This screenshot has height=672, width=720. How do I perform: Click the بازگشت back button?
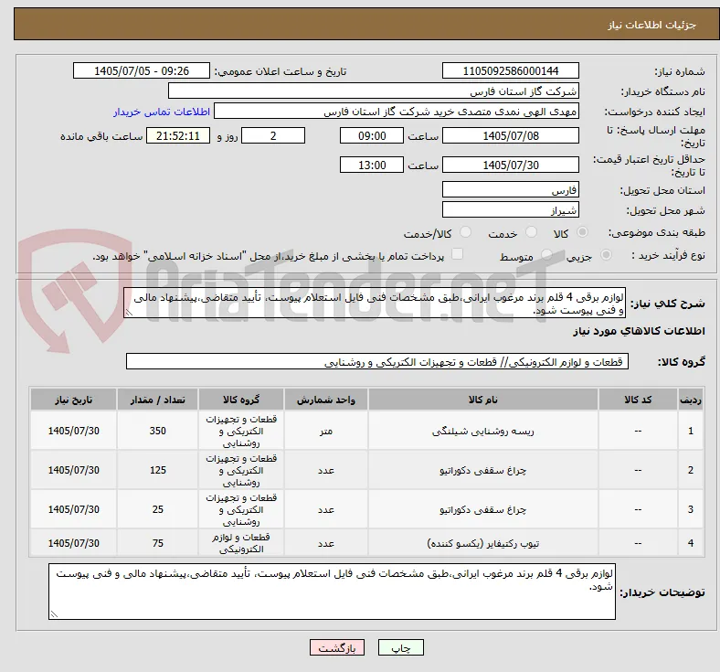337,647
